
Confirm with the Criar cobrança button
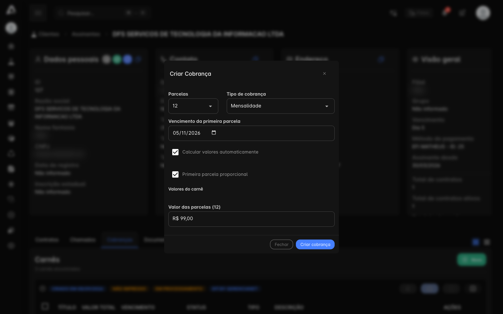click(315, 245)
